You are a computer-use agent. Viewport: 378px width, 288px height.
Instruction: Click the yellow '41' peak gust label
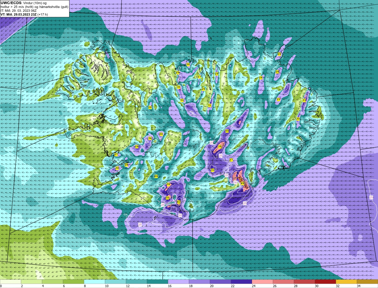[179, 202]
